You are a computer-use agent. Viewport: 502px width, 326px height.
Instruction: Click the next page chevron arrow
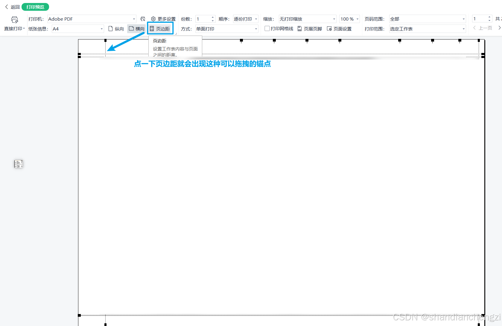click(499, 28)
